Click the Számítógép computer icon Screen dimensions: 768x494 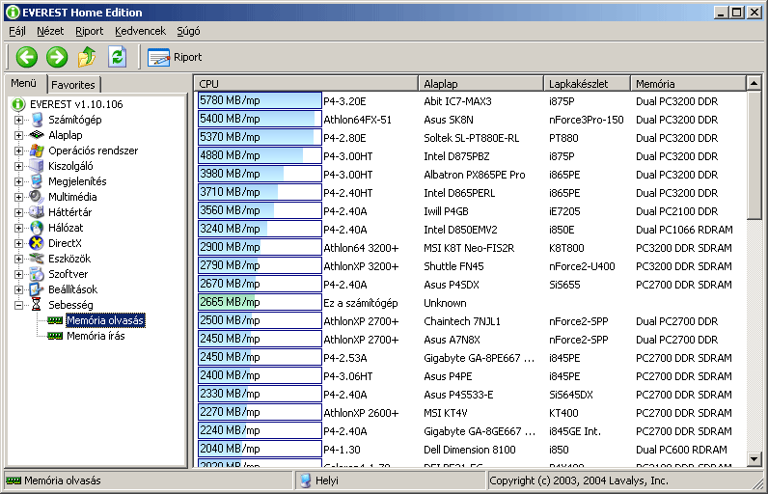click(x=37, y=120)
